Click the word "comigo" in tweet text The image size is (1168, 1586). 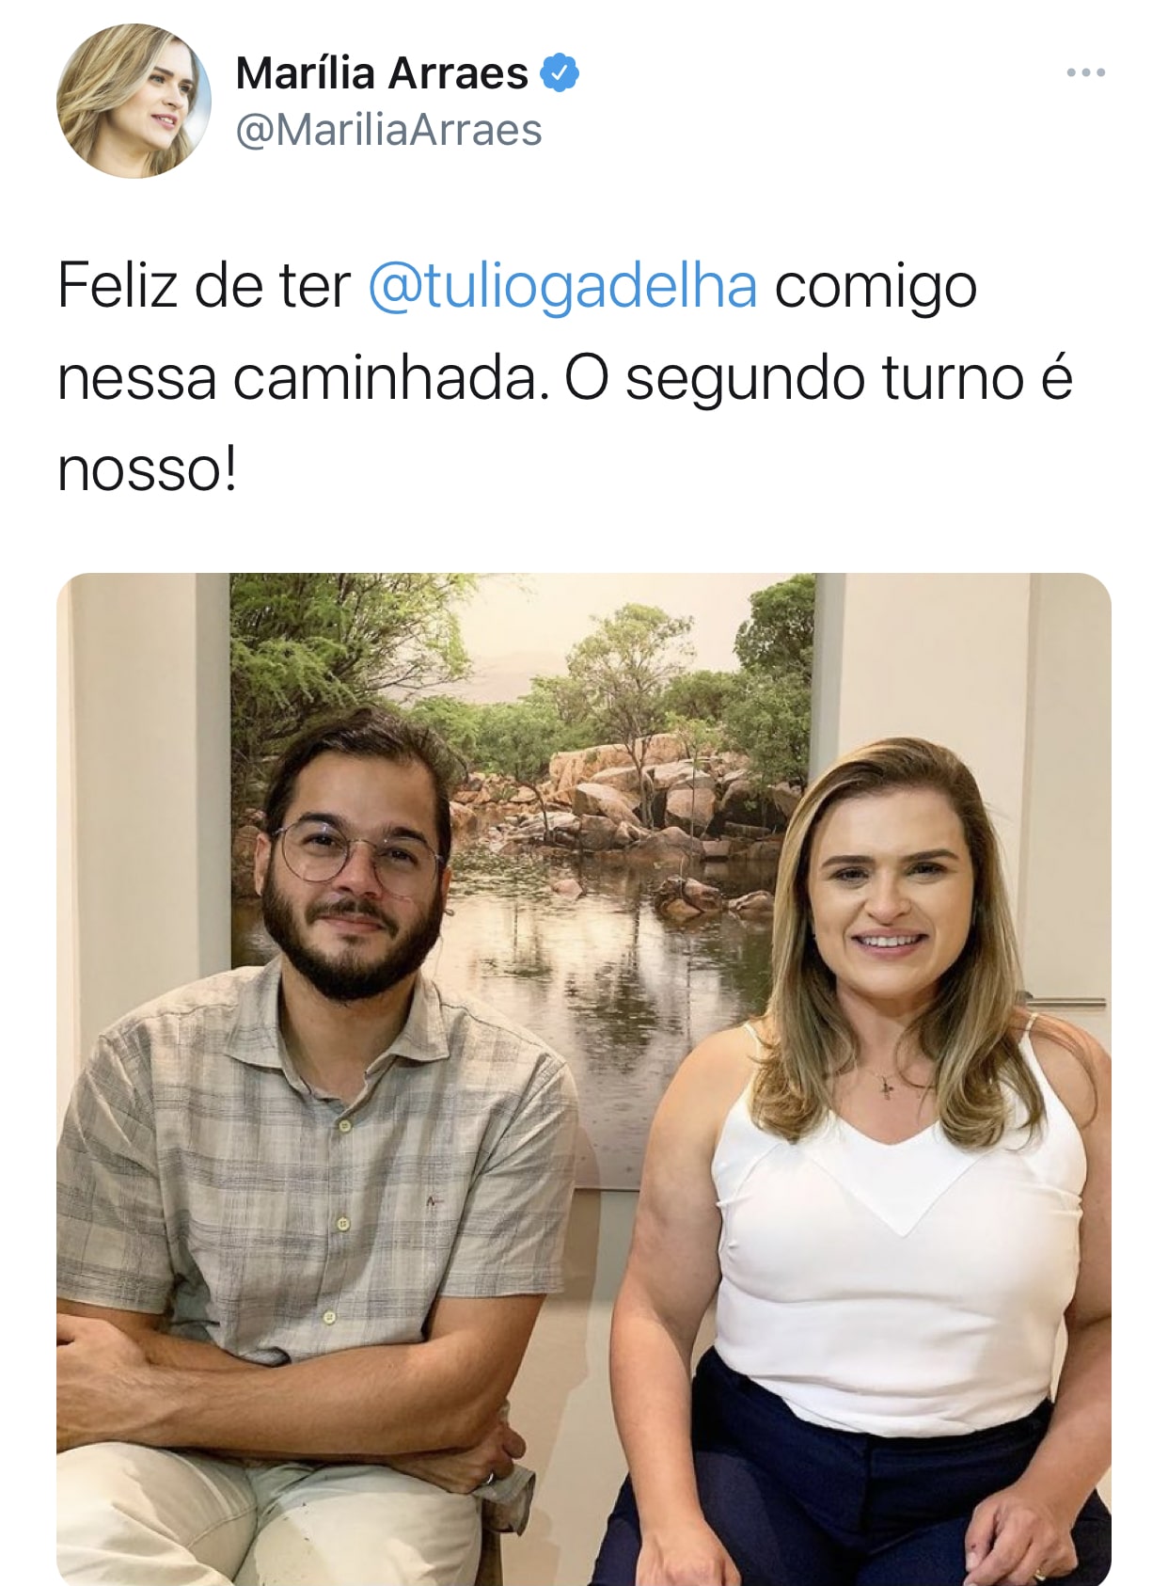point(876,288)
